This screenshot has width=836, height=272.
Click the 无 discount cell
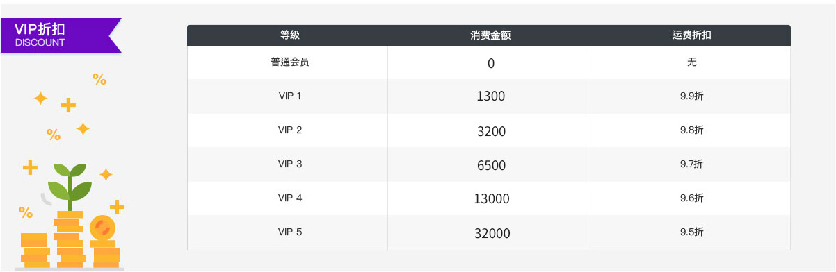pyautogui.click(x=692, y=62)
